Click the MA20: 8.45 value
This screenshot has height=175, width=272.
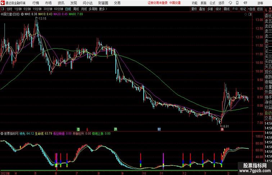click(60, 14)
